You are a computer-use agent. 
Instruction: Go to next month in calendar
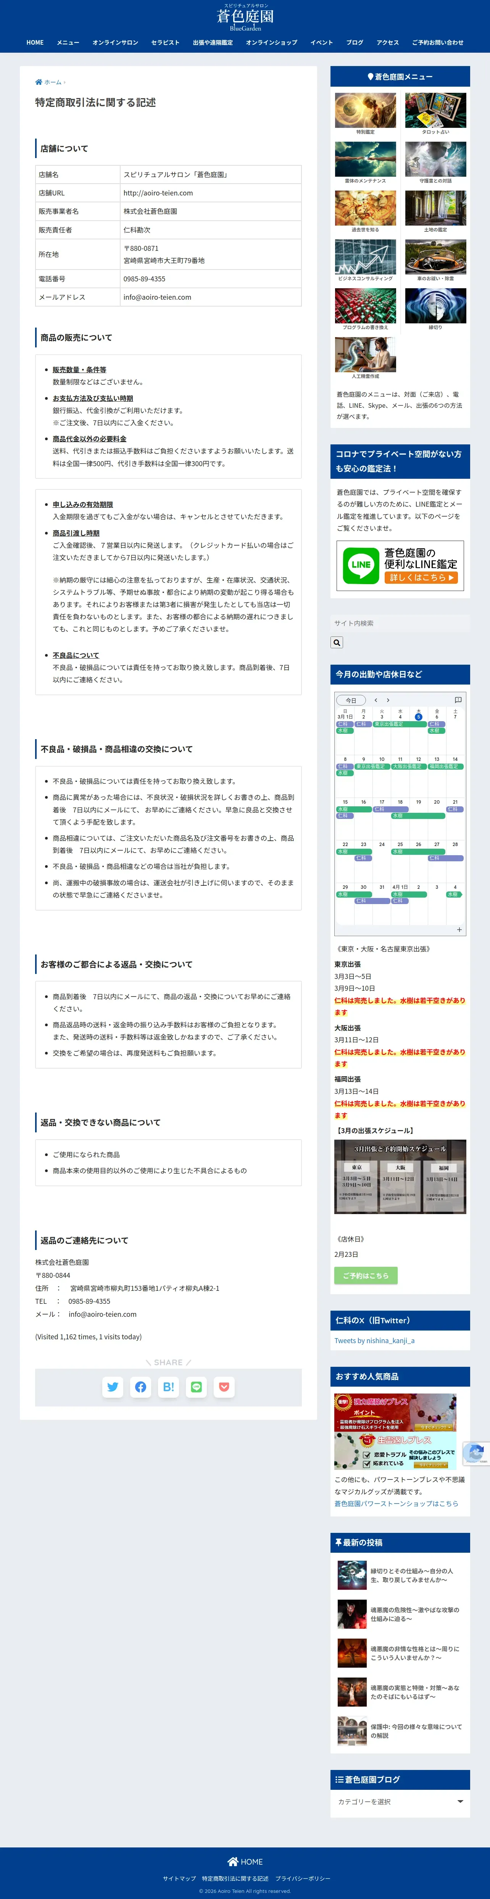pos(388,700)
